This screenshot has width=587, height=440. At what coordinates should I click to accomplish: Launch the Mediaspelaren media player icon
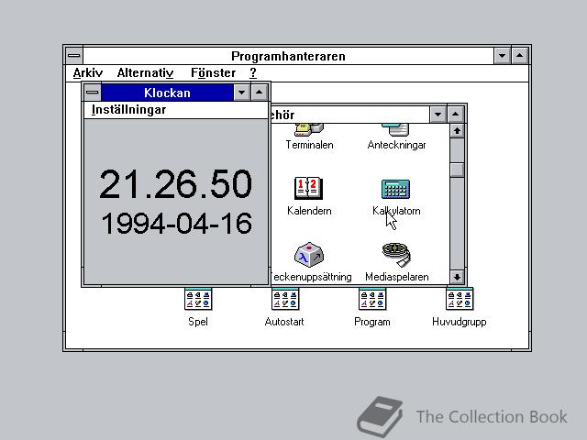tap(396, 255)
